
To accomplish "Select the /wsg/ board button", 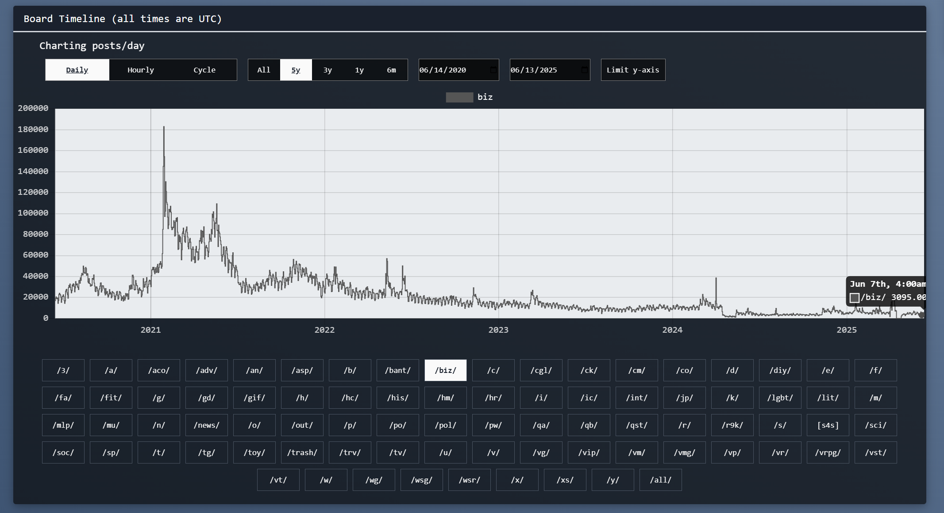I will [x=422, y=480].
